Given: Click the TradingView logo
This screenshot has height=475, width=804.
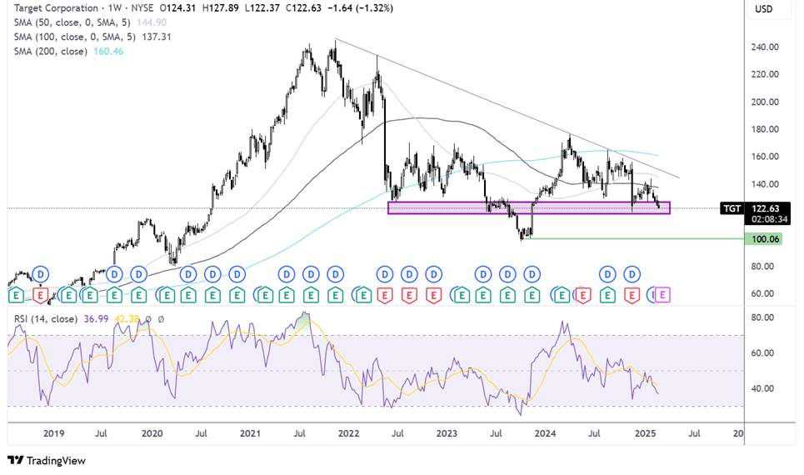Looking at the screenshot, I should point(47,461).
